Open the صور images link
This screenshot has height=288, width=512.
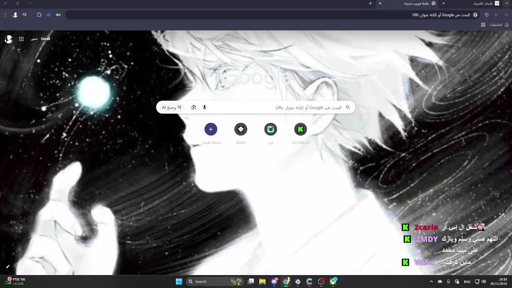[34, 39]
